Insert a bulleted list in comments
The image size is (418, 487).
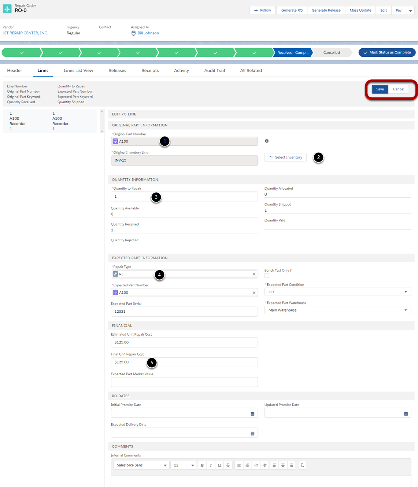point(238,465)
